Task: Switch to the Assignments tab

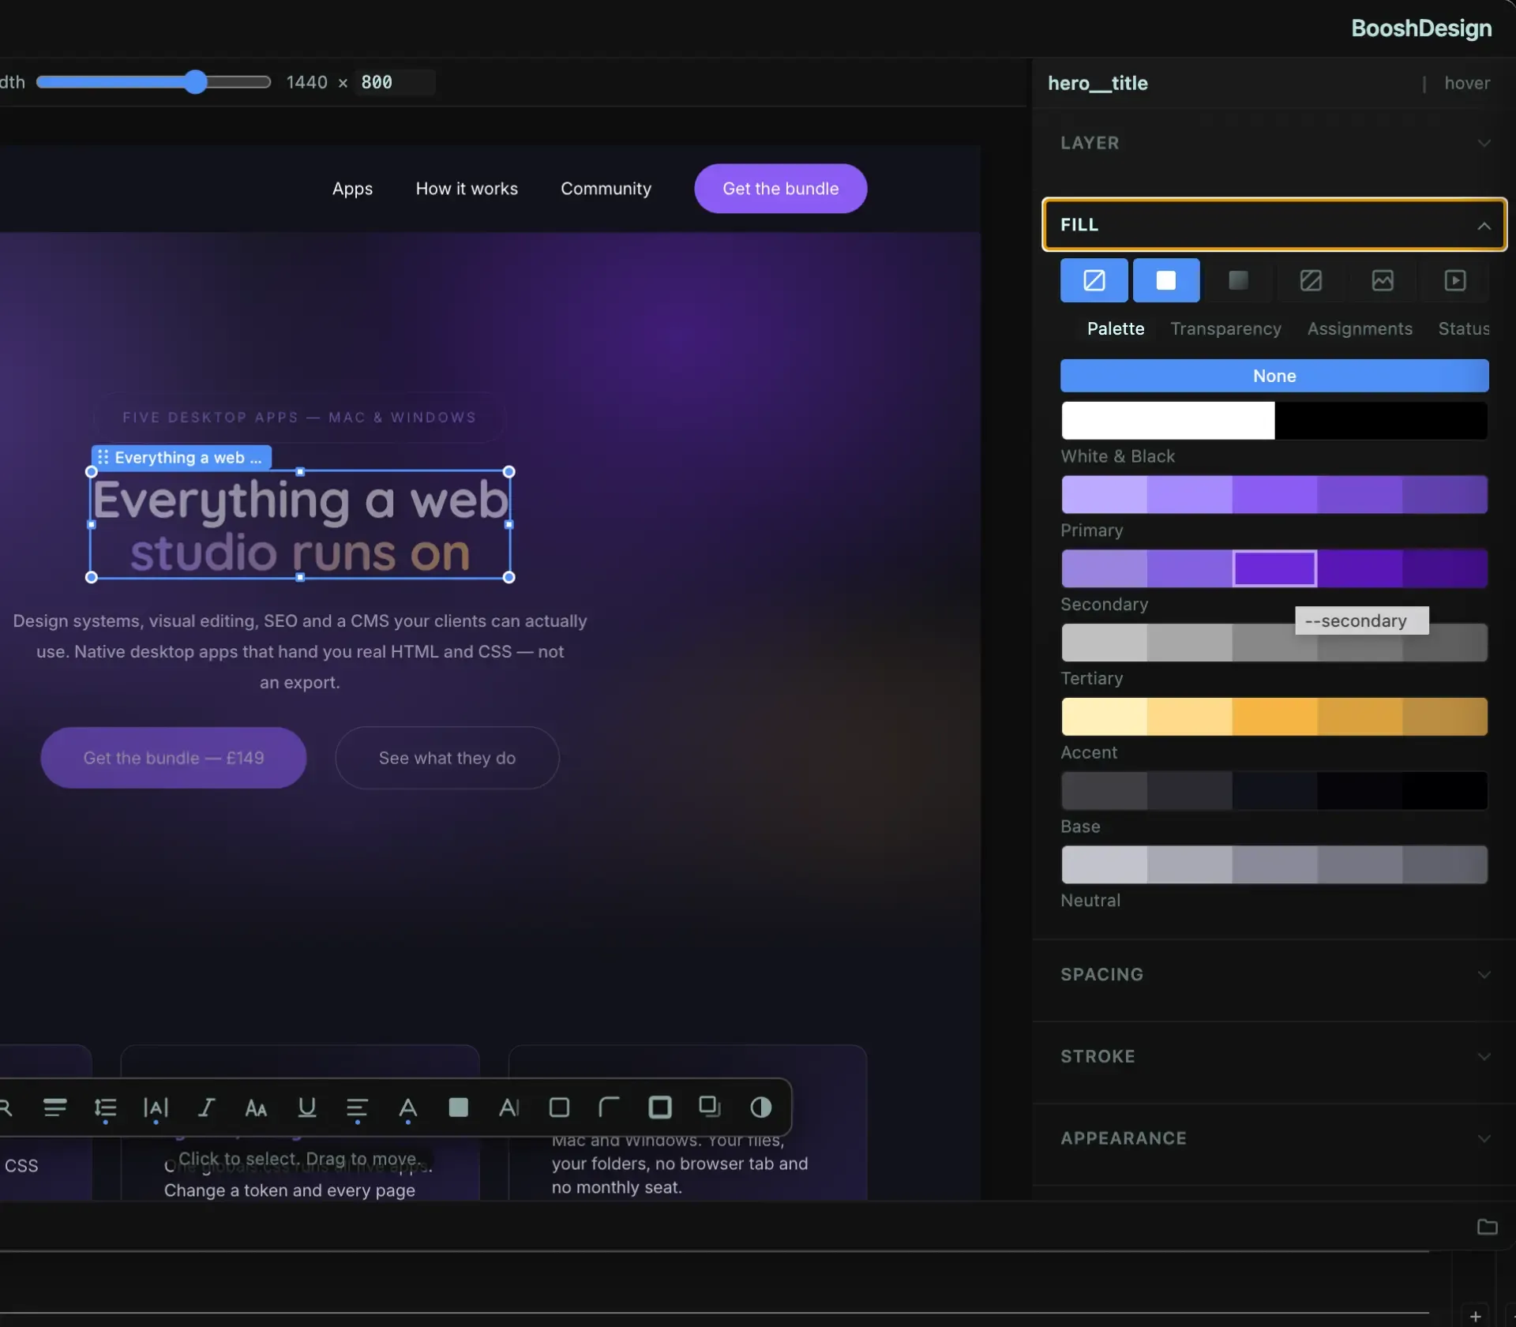Action: point(1359,328)
